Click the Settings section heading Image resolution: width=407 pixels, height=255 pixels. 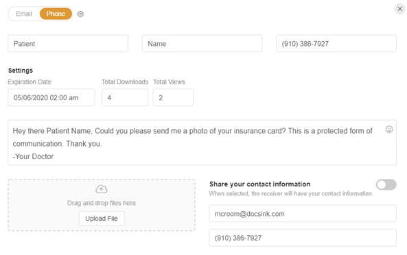pos(21,71)
